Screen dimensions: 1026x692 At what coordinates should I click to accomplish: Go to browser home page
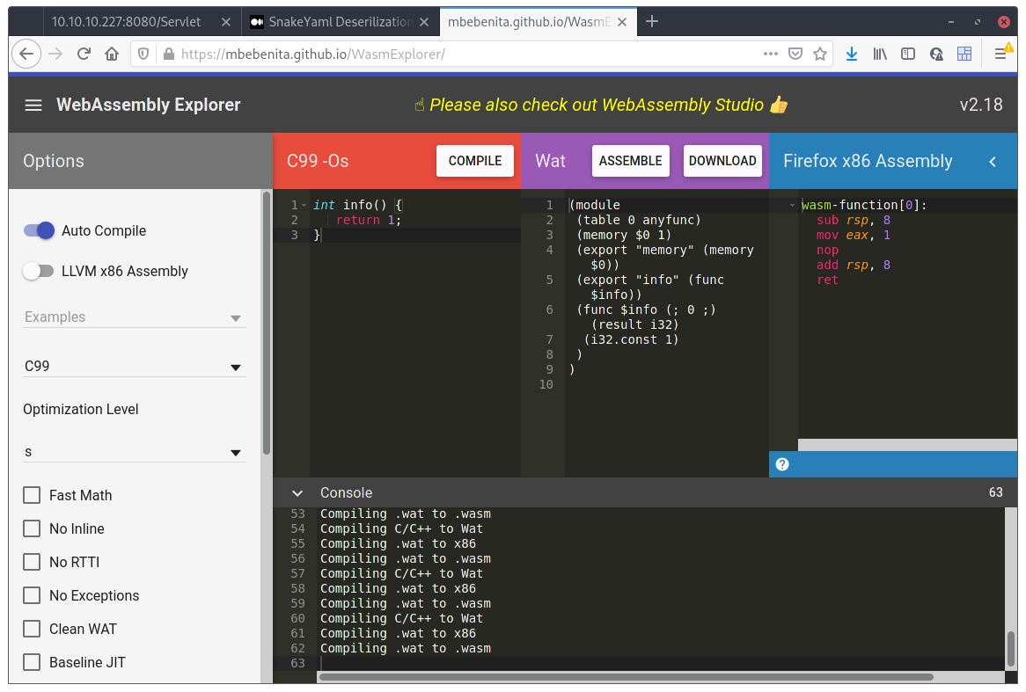click(x=112, y=54)
